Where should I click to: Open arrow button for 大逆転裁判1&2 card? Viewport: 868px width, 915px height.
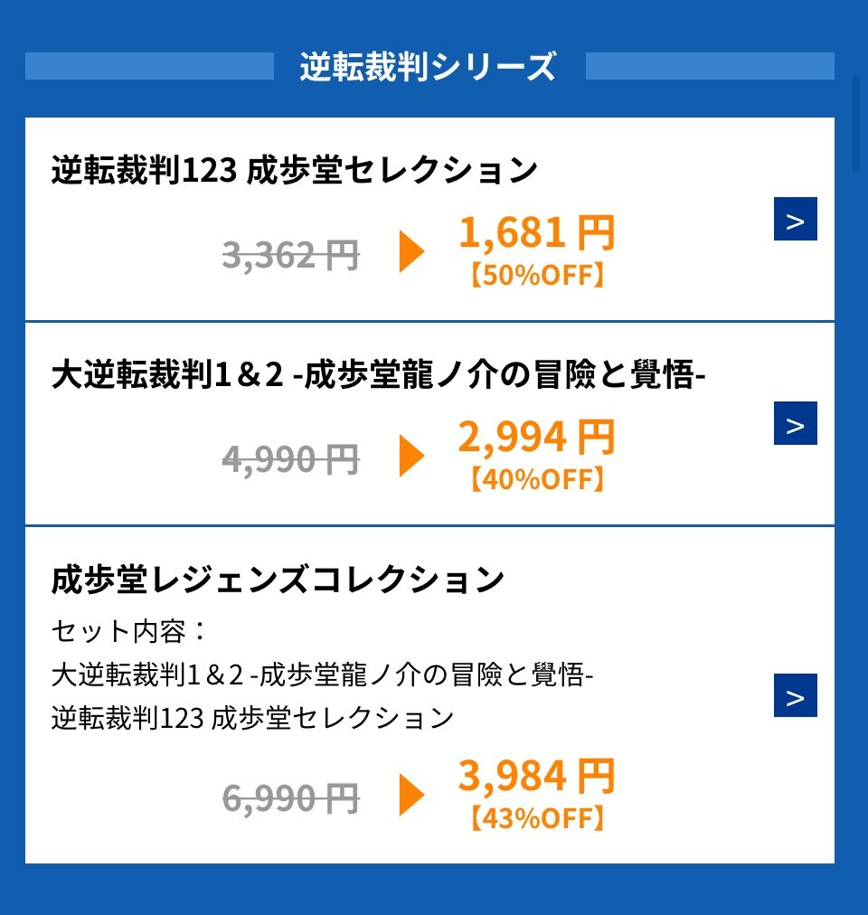[795, 423]
